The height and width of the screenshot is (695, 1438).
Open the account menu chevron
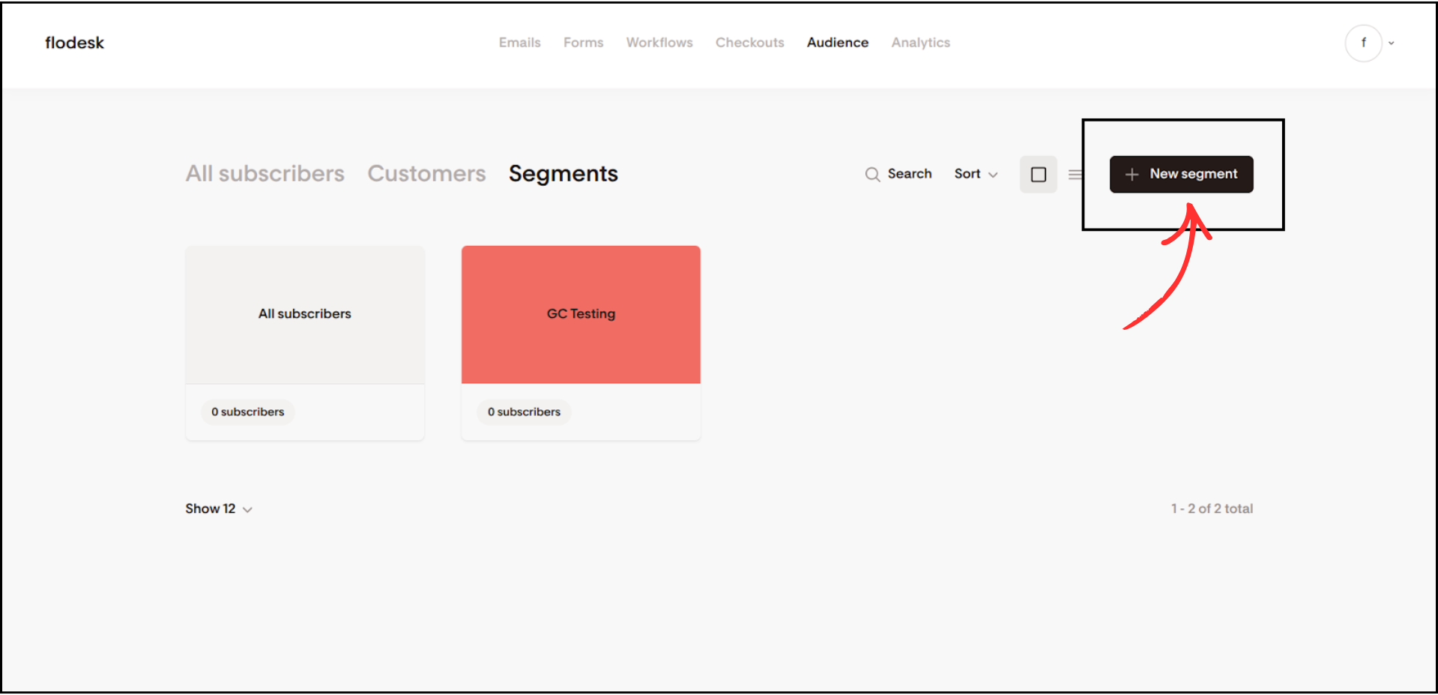click(1392, 43)
